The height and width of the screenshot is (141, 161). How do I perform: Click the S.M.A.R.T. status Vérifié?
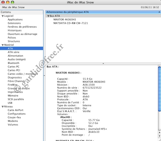[87, 111]
